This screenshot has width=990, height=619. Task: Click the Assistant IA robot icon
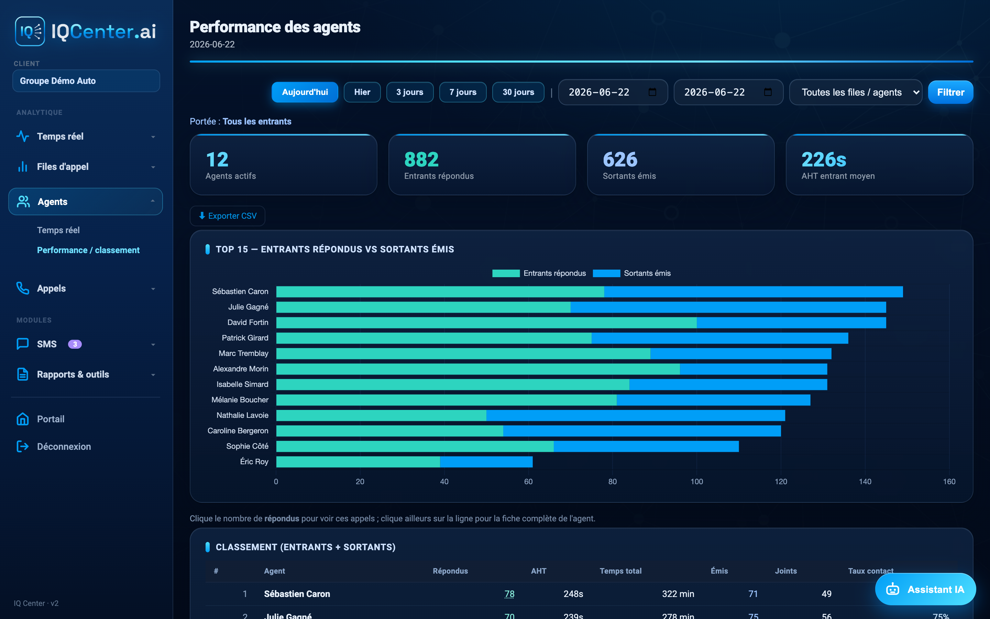click(x=893, y=589)
